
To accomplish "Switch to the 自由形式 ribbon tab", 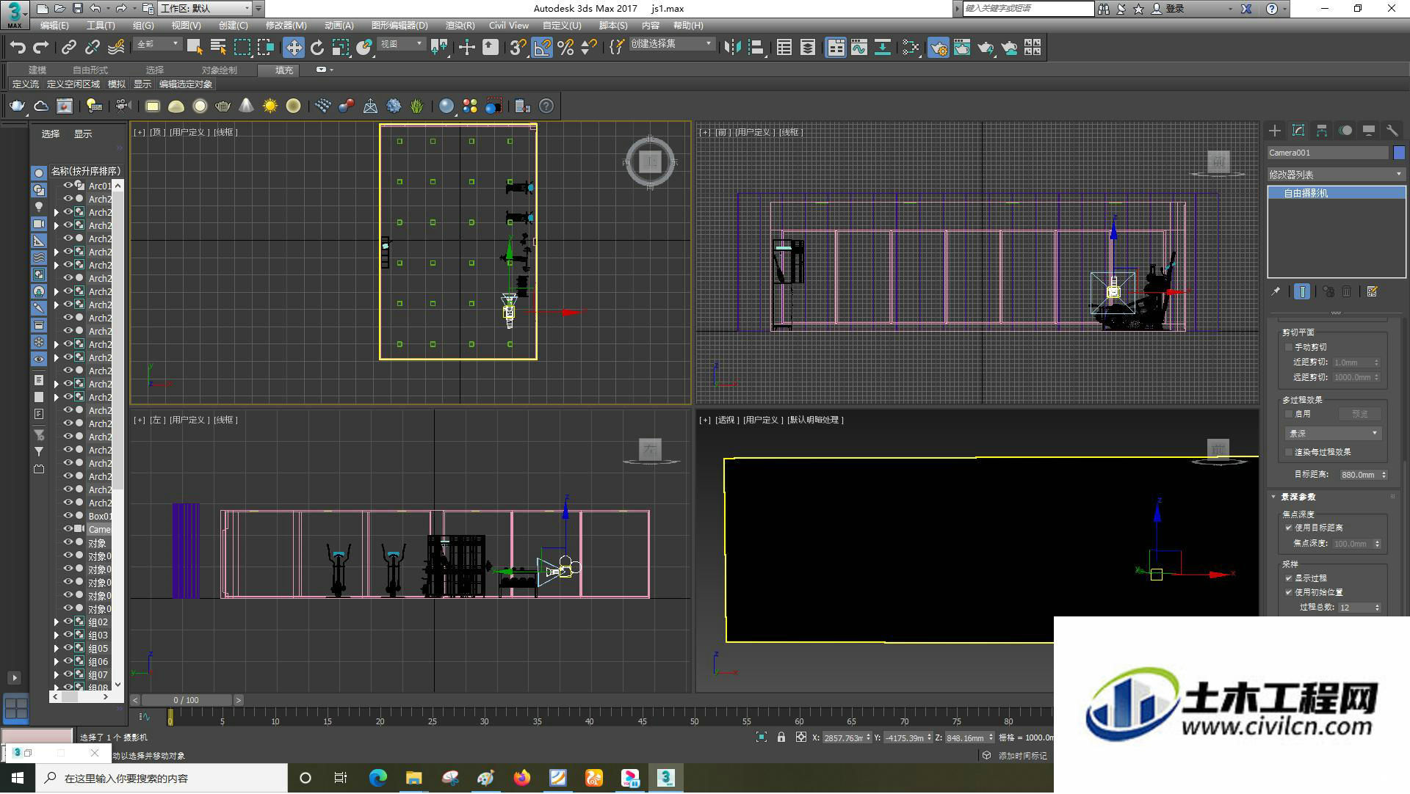I will 90,70.
